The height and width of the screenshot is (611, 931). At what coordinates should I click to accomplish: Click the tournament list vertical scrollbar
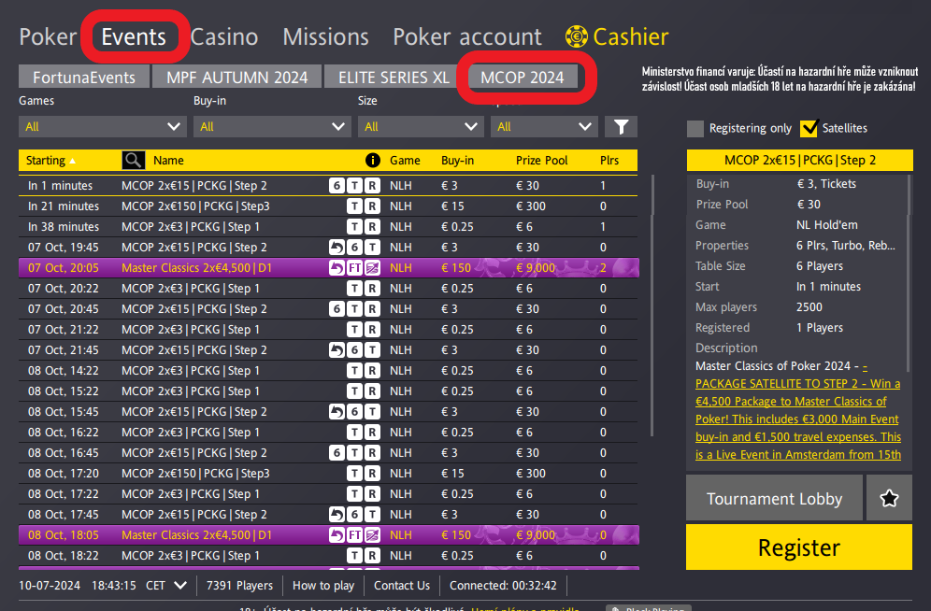pos(652,305)
